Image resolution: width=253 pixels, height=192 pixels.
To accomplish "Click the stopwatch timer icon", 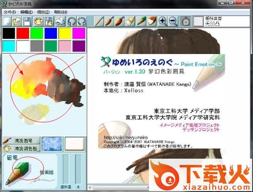I will [186, 21].
